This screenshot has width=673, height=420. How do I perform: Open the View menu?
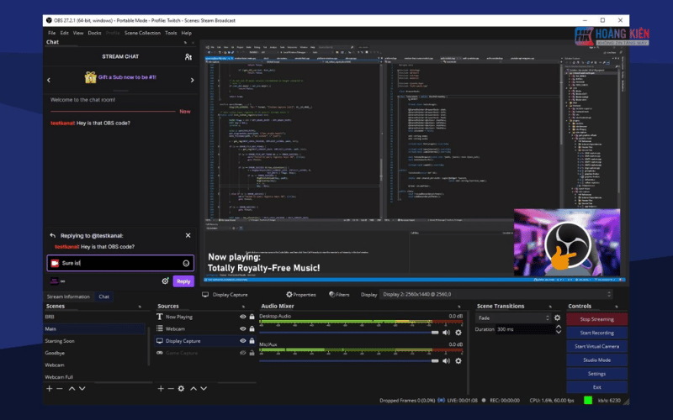pos(78,33)
